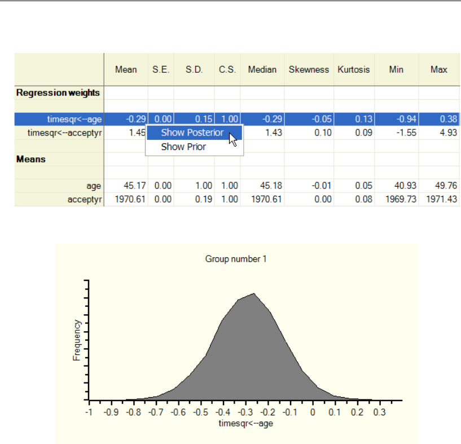Click the median value 1.43 for timesqr<--acceptyr
This screenshot has height=444, width=461.
tap(274, 133)
